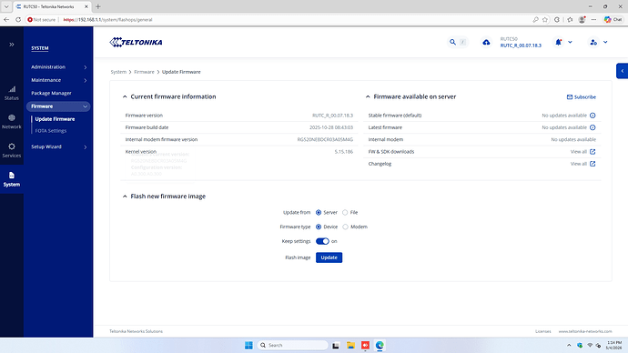This screenshot has height=353, width=628.
Task: Collapse Firmware available on server section
Action: tap(368, 96)
